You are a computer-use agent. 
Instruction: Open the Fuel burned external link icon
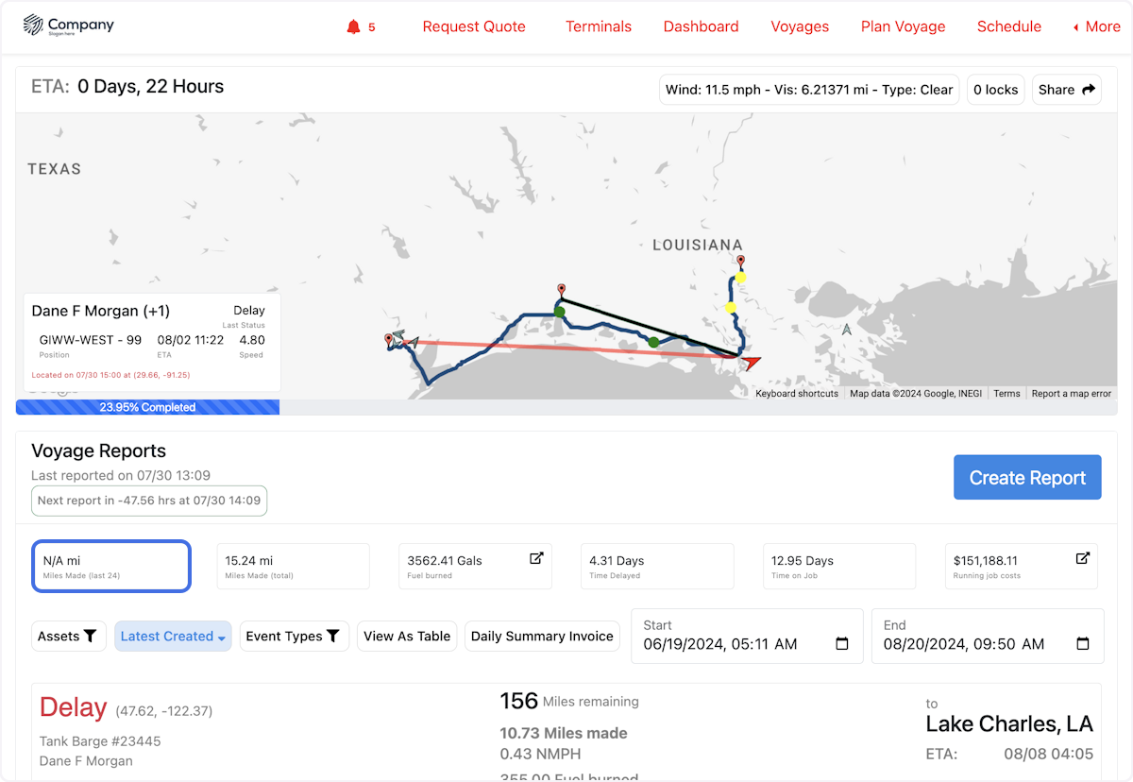pos(536,557)
